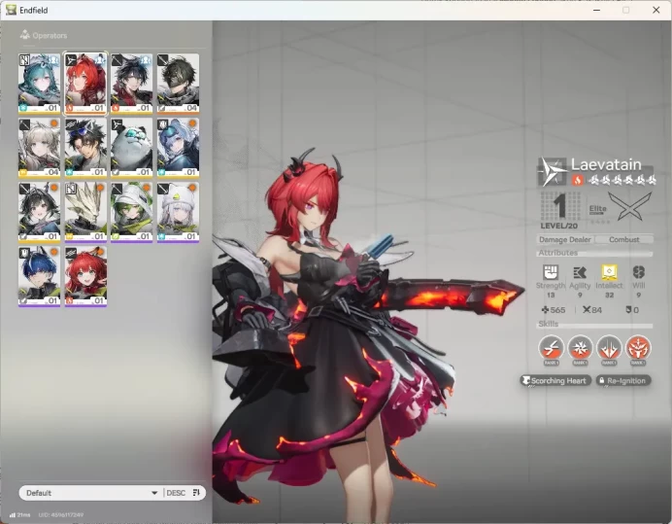
Task: Click the orange fire element icon
Action: (x=577, y=180)
